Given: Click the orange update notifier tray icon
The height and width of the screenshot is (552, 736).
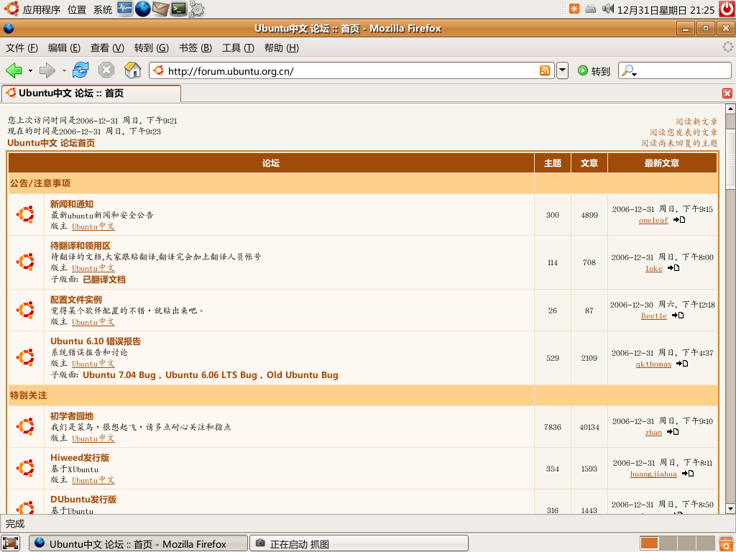Looking at the screenshot, I should point(574,9).
